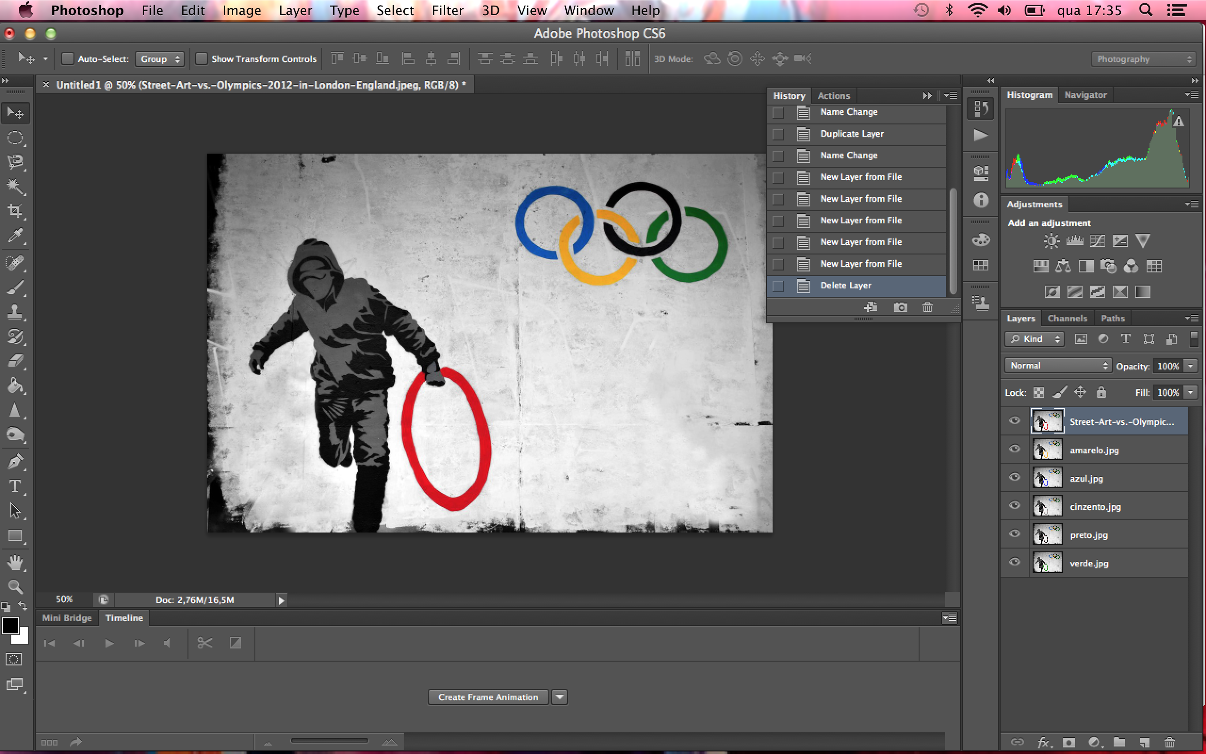The height and width of the screenshot is (754, 1206).
Task: Select the Hand tool
Action: point(15,563)
